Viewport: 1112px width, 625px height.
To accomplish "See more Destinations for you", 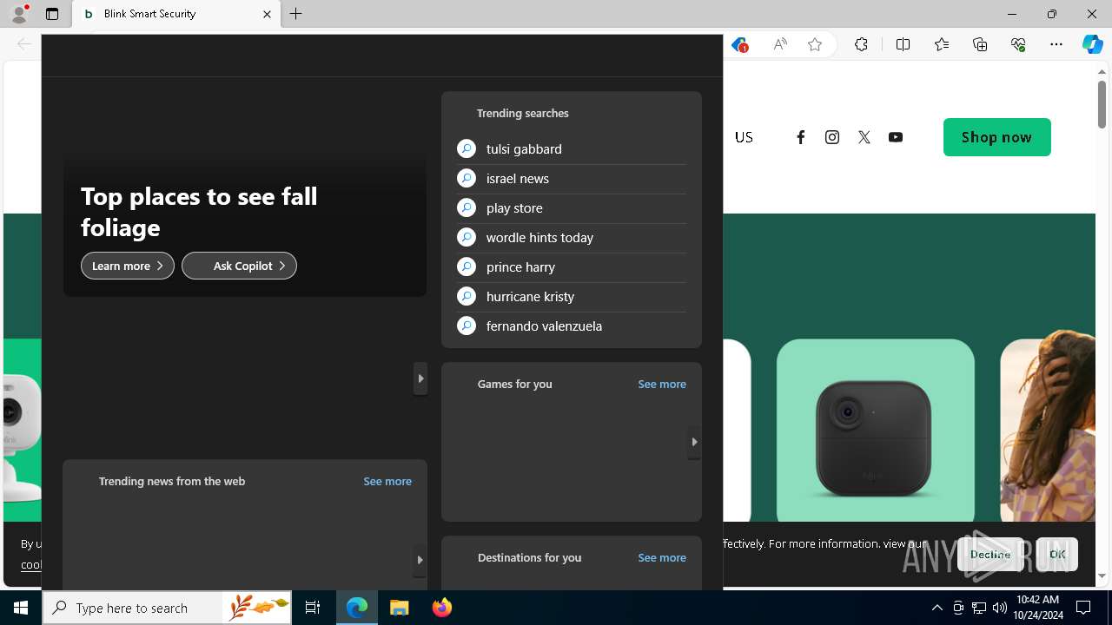I will click(x=662, y=557).
